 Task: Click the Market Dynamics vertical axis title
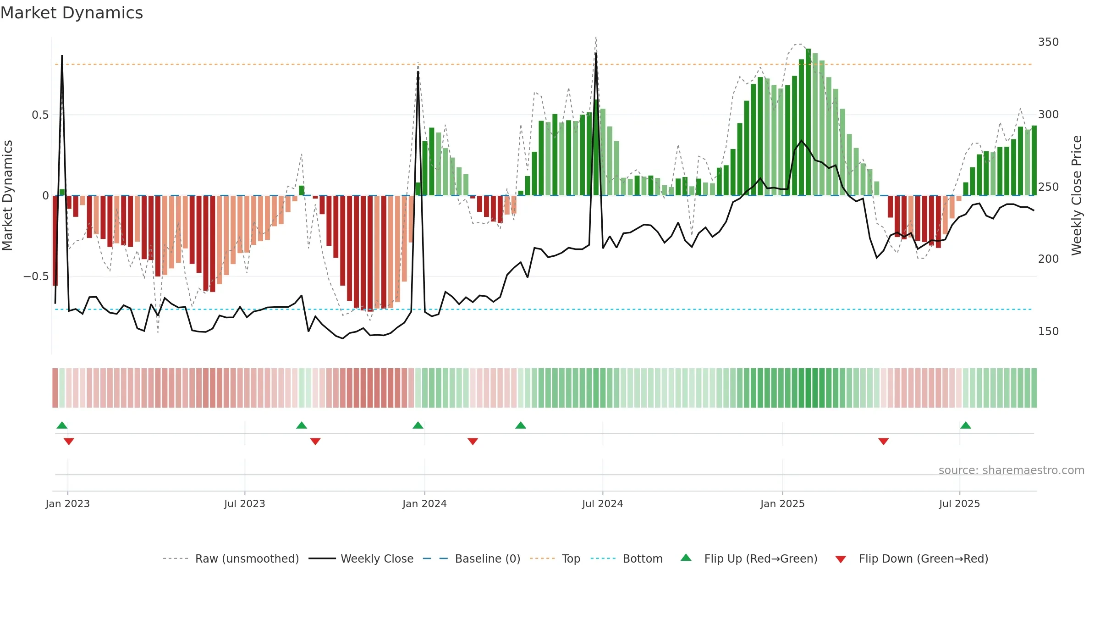click(x=7, y=195)
